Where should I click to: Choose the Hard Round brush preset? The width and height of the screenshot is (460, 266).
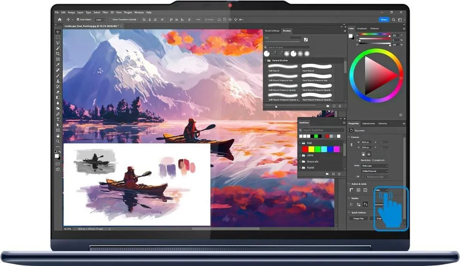tap(317, 68)
